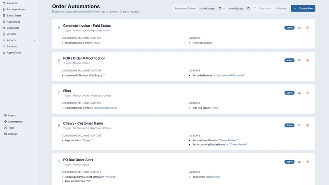Delete the Flinn rule

[308, 93]
